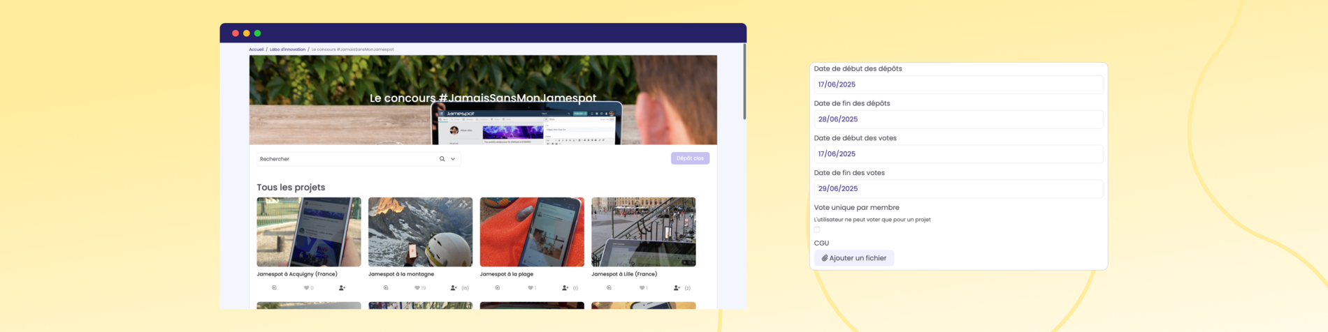Click add-member icon under Jamespot à la plage

[565, 287]
